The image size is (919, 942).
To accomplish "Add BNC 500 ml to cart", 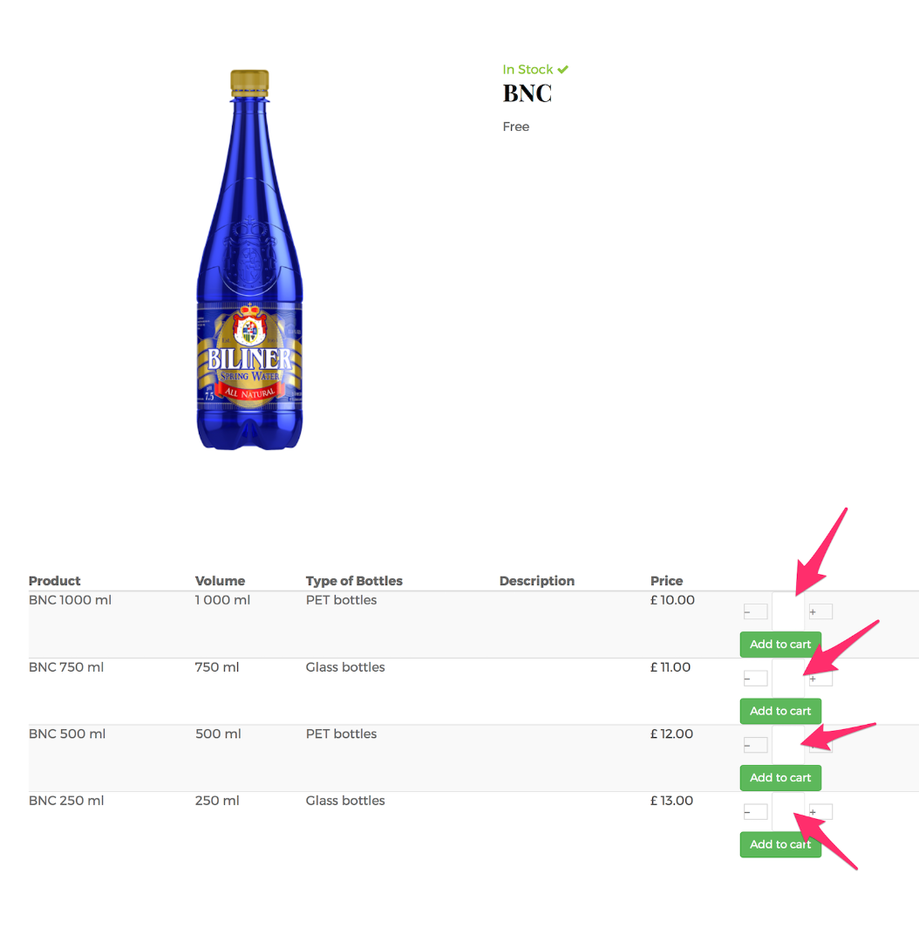I will tap(780, 777).
